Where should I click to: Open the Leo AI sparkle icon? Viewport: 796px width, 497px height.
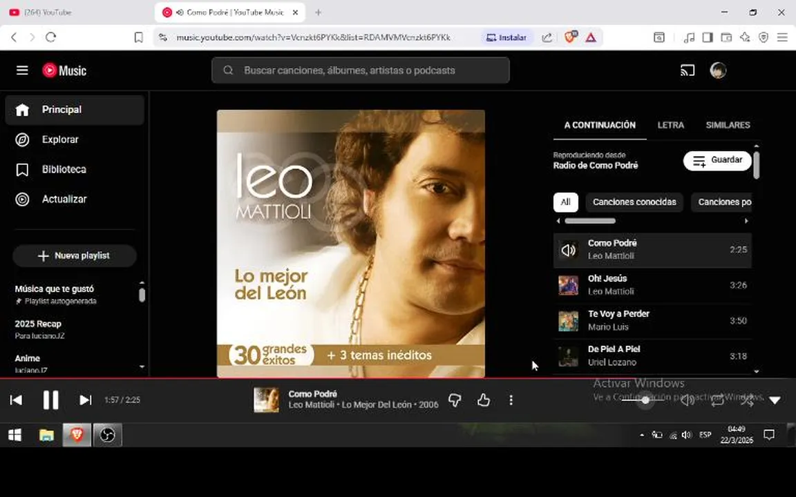click(745, 37)
